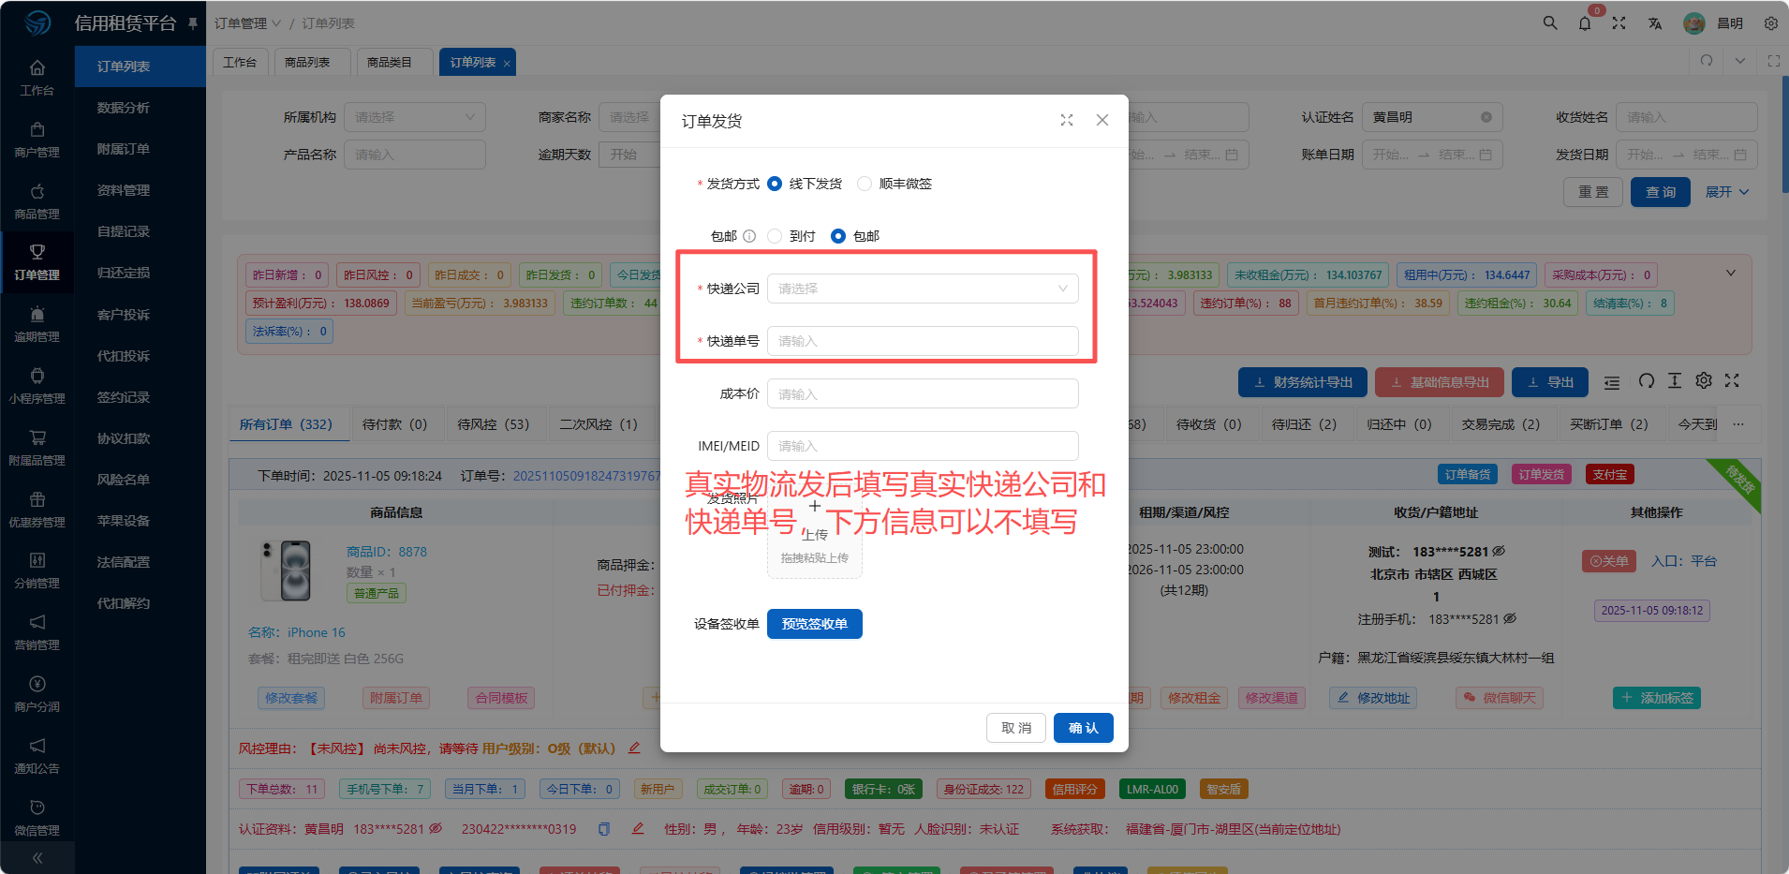Viewport: 1789px width, 874px height.
Task: Switch to the 商品列表 tab
Action: (x=307, y=62)
